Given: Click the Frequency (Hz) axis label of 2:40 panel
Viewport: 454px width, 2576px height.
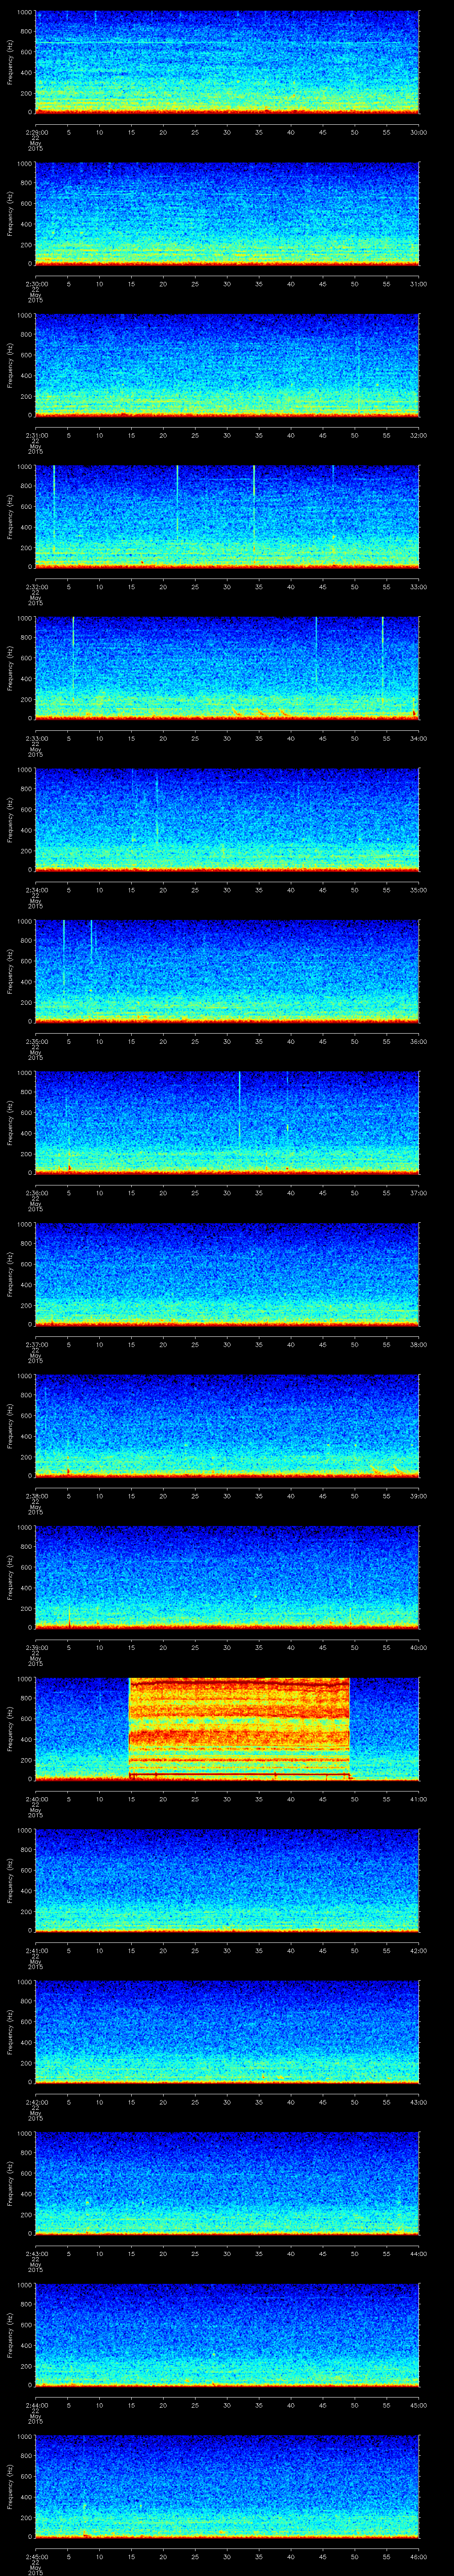Looking at the screenshot, I should click(x=10, y=1728).
